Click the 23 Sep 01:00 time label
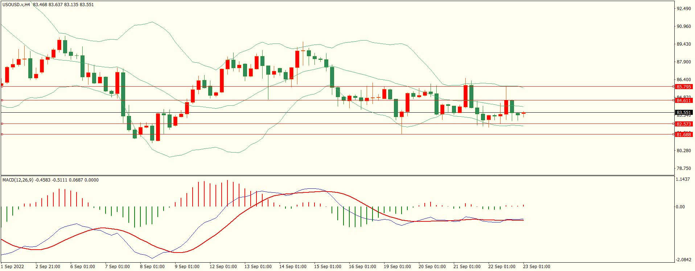The height and width of the screenshot is (271, 695). [536, 267]
